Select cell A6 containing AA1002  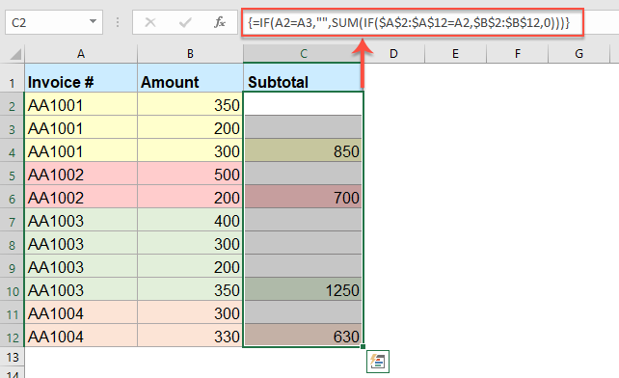81,197
